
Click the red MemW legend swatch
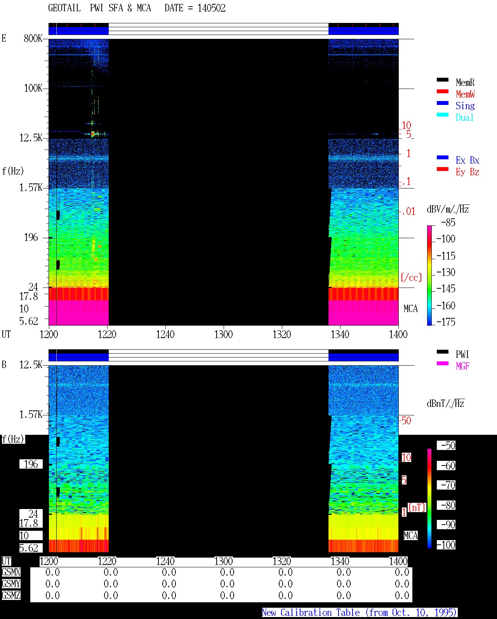(442, 91)
